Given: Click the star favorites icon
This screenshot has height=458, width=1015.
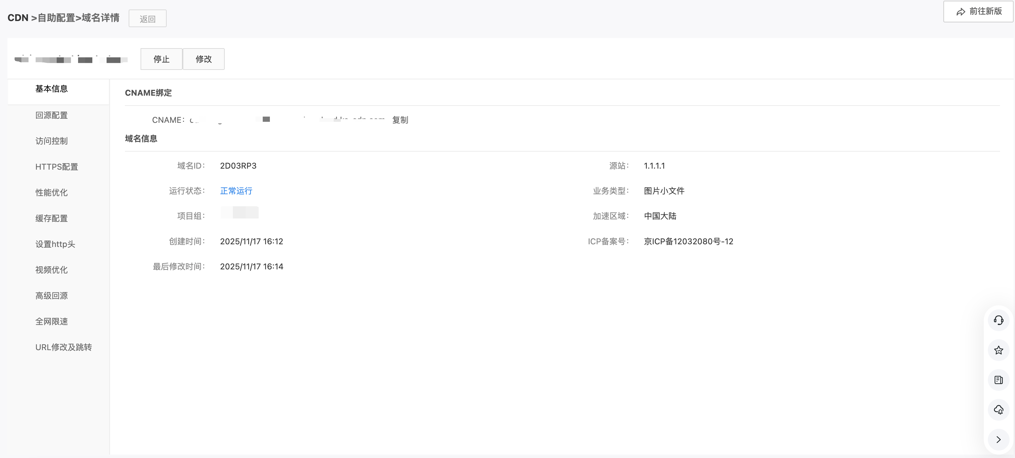Looking at the screenshot, I should [x=998, y=350].
